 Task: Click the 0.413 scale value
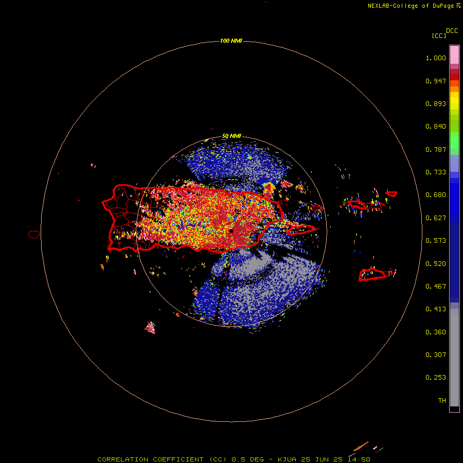(x=436, y=309)
